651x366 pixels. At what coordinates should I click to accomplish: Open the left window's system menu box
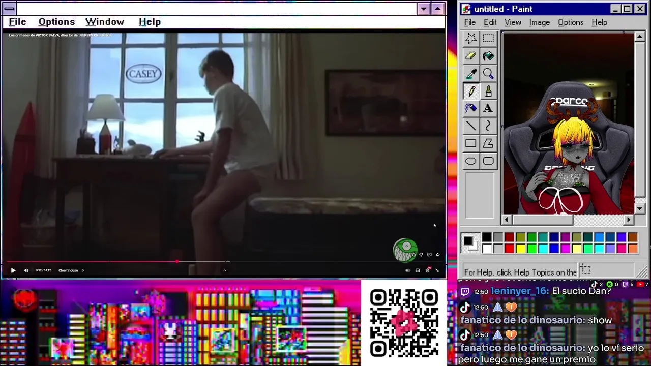[9, 9]
